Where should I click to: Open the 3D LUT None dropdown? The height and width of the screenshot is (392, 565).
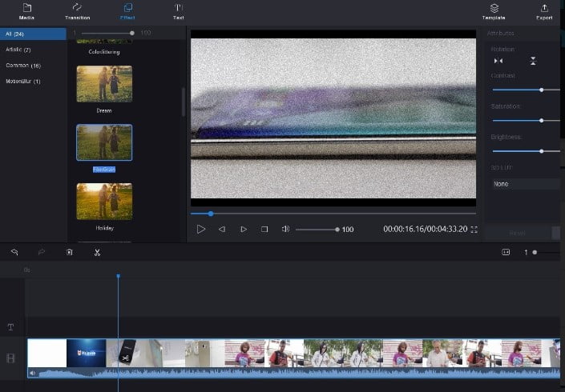click(x=526, y=184)
